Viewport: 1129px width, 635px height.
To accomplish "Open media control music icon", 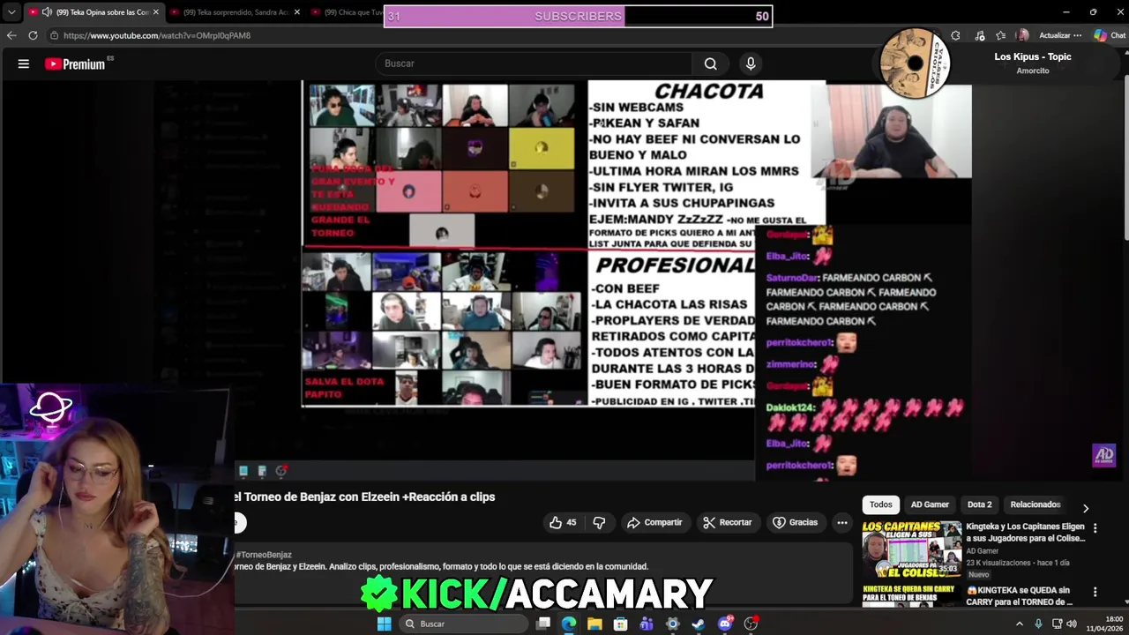I will pos(980,35).
